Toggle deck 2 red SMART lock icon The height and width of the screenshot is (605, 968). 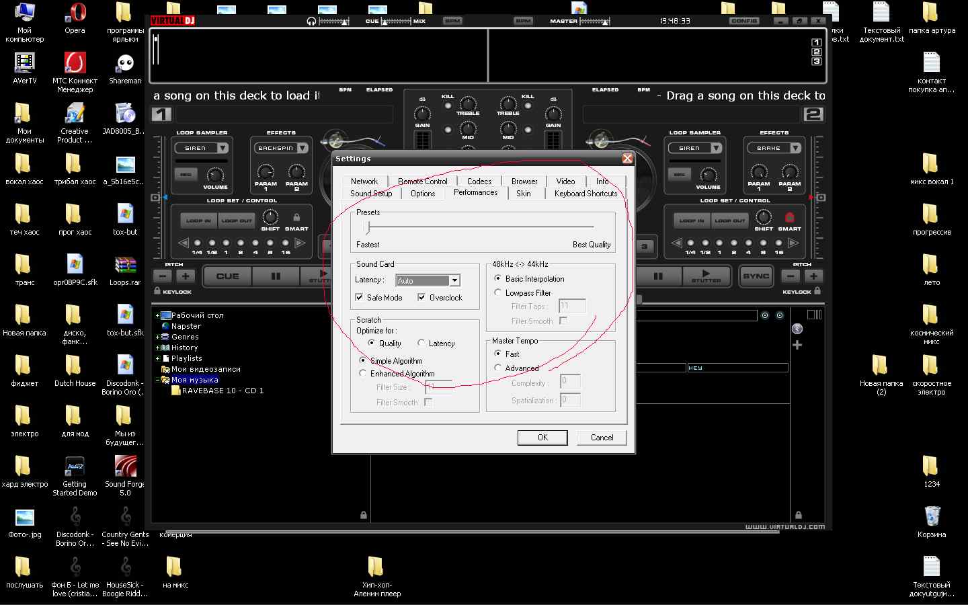(790, 217)
